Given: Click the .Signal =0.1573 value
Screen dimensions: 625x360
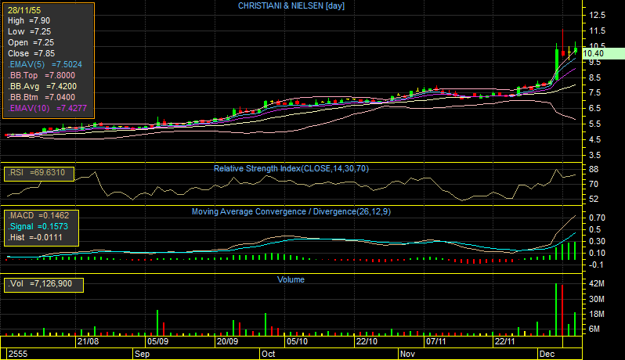Looking at the screenshot, I should tap(38, 227).
